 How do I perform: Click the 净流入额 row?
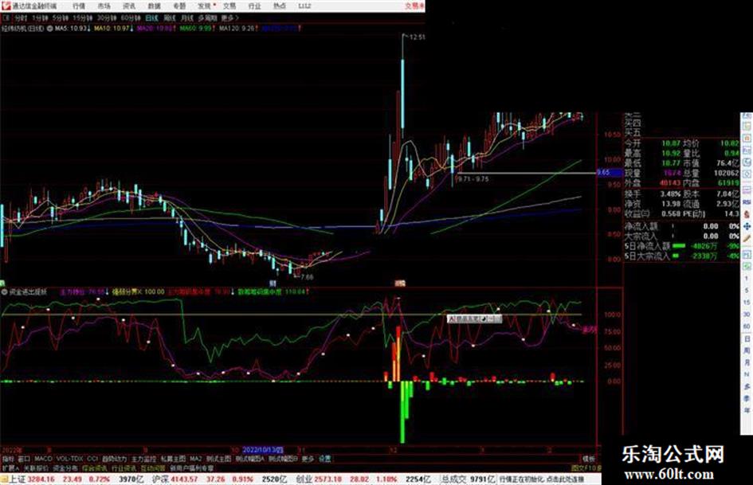click(x=681, y=225)
